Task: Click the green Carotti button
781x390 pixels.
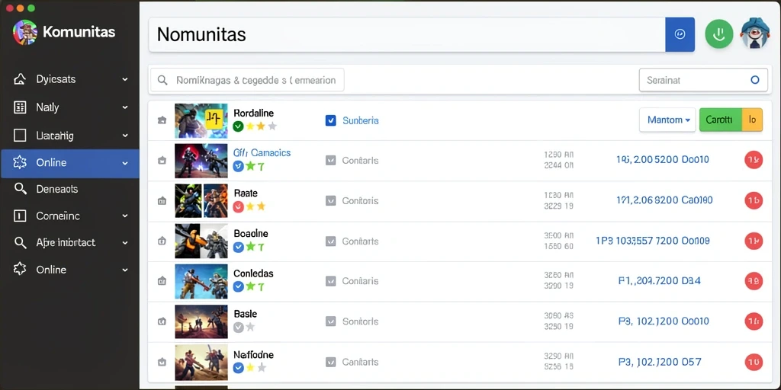Action: 720,120
